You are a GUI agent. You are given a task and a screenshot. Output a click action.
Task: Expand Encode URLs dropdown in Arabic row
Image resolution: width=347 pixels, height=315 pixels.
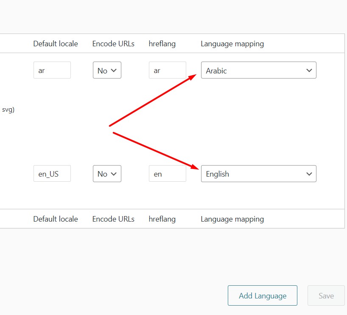point(107,70)
